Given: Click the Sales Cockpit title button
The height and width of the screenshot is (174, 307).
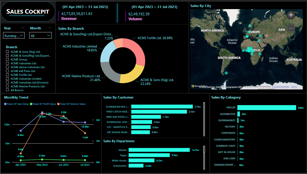Looking at the screenshot, I should pyautogui.click(x=28, y=12).
